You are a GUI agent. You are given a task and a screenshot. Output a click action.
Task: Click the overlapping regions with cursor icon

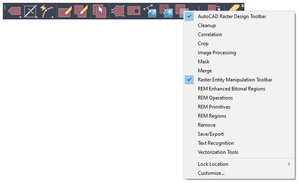tap(100, 11)
